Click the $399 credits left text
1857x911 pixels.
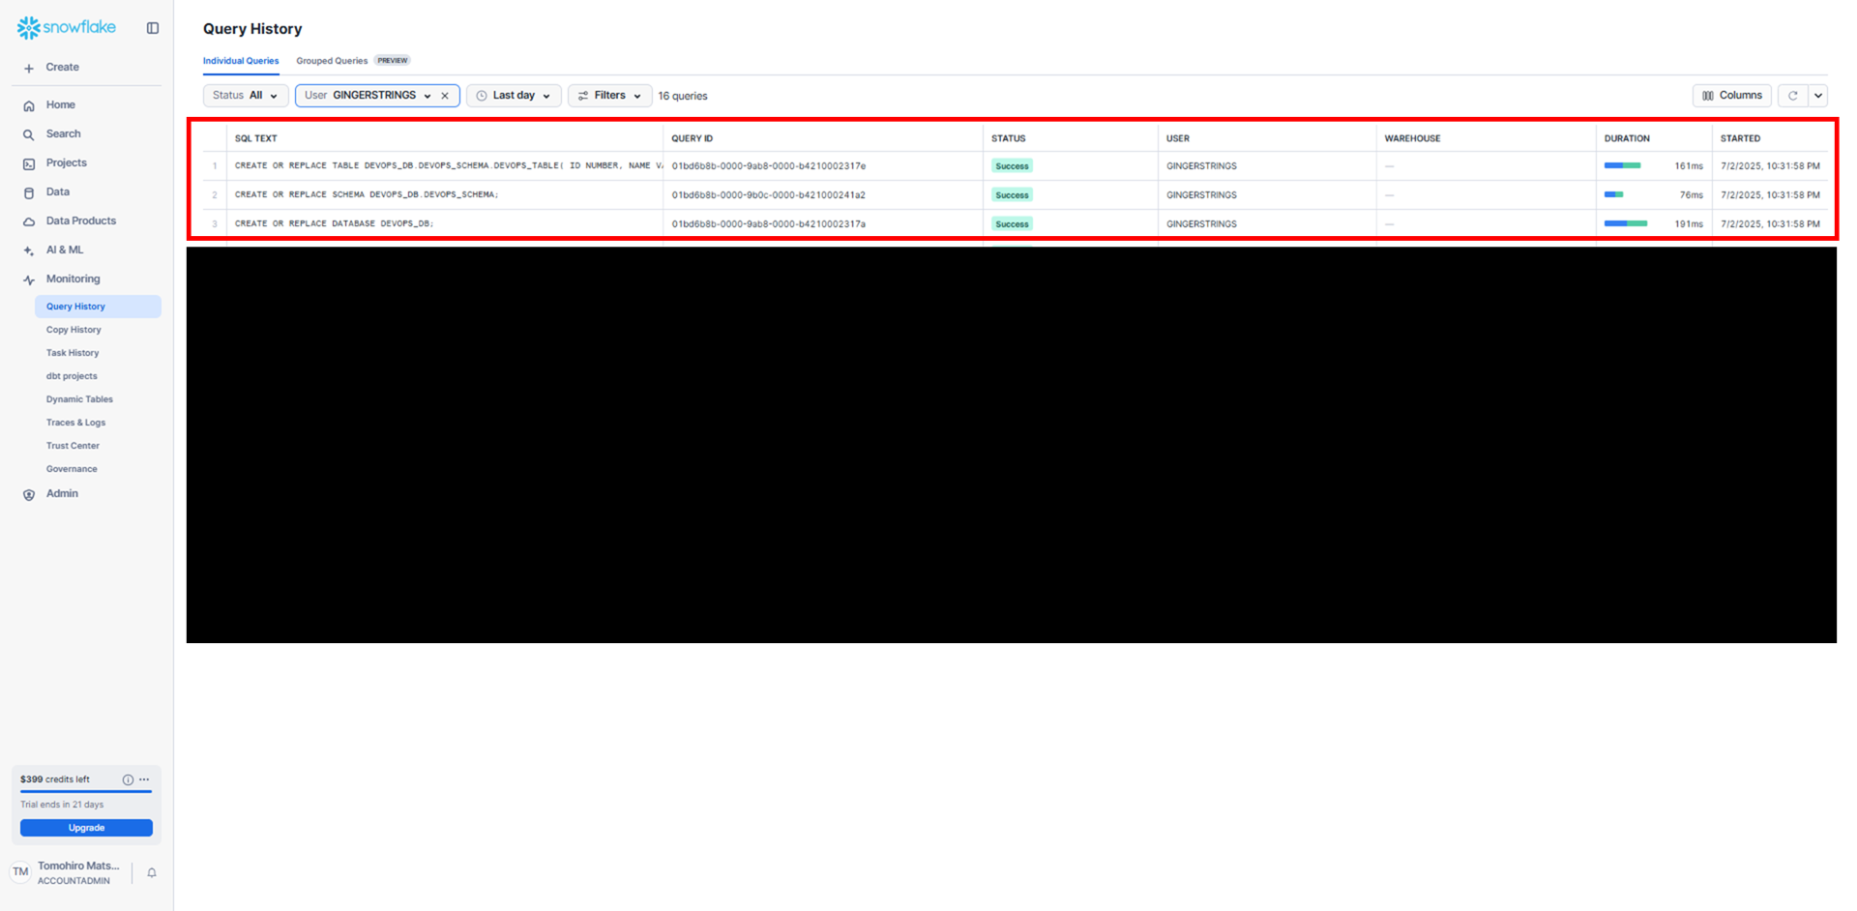pyautogui.click(x=55, y=779)
